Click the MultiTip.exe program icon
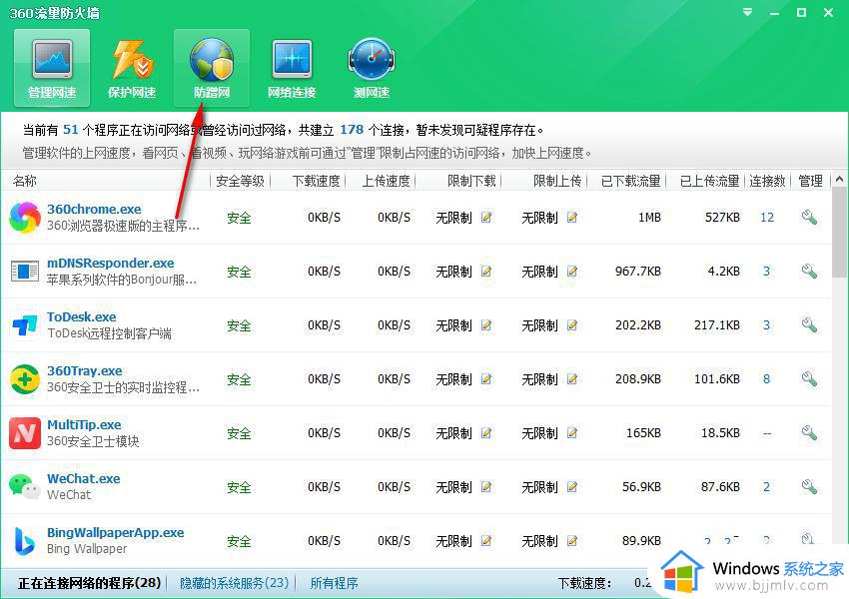849x599 pixels. click(x=25, y=433)
